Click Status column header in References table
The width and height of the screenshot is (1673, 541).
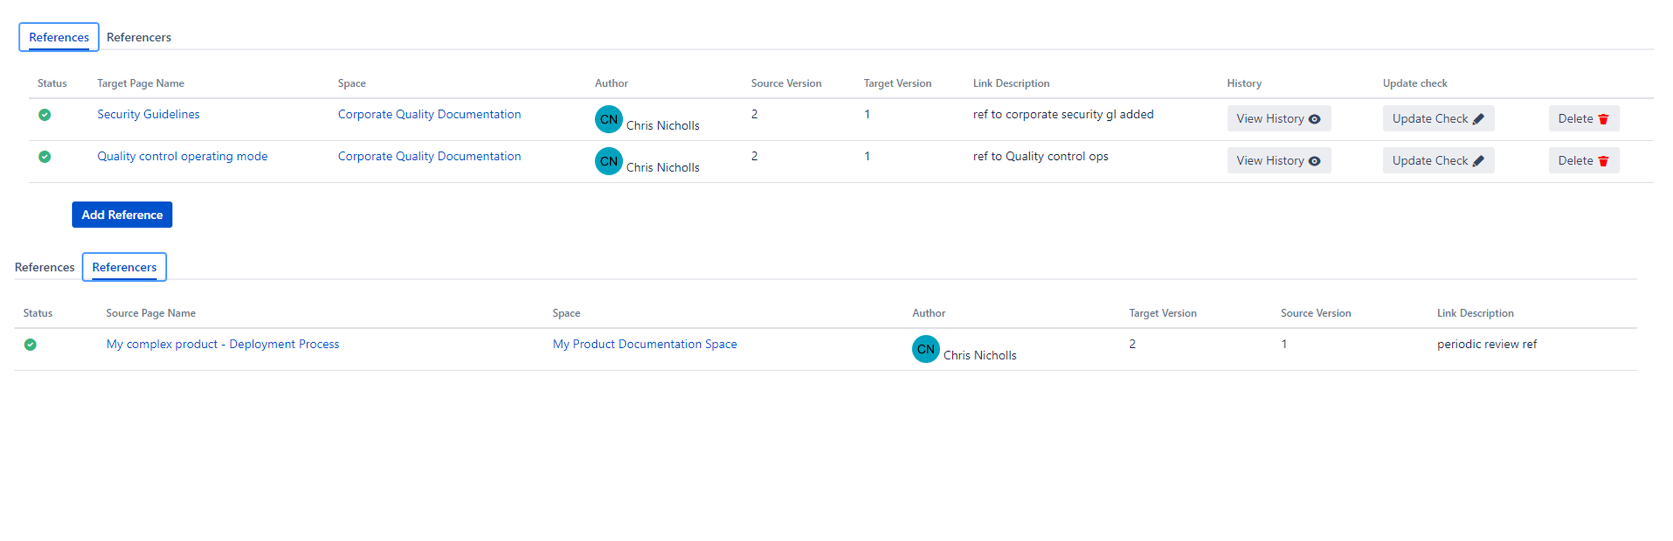[x=52, y=83]
